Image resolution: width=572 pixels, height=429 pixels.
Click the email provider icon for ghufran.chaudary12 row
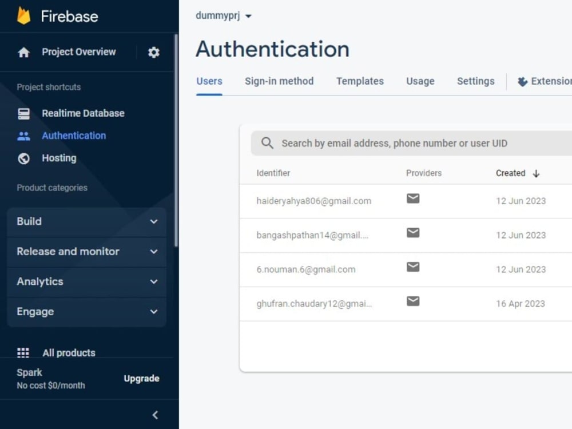click(413, 301)
